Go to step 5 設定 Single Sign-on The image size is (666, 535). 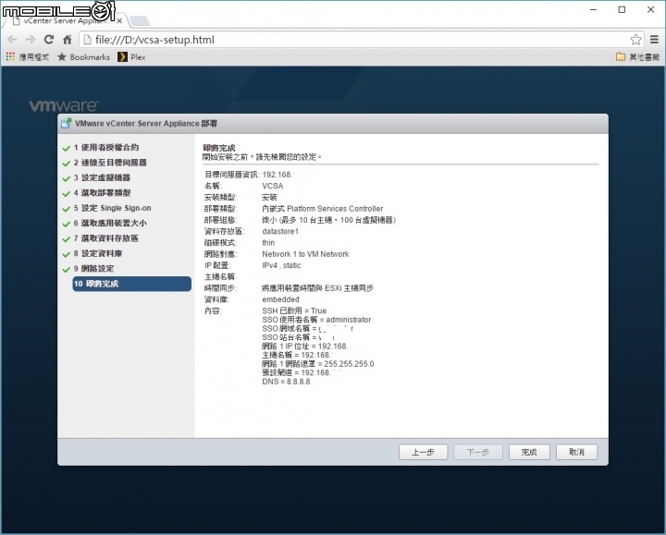[x=112, y=208]
